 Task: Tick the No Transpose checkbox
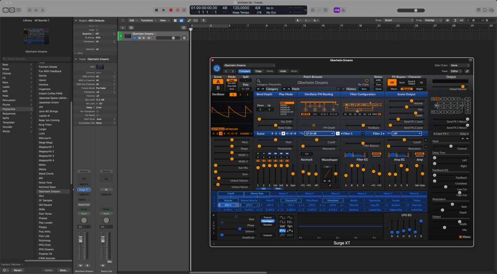point(97,112)
